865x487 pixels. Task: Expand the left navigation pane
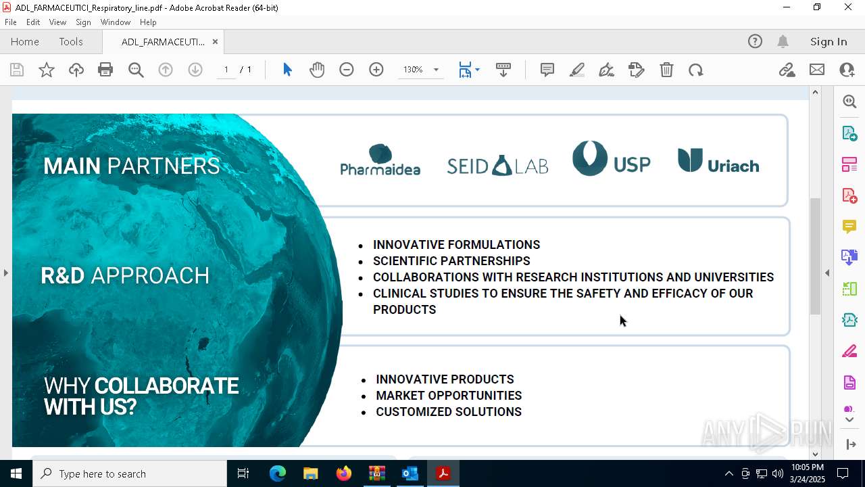pos(5,273)
